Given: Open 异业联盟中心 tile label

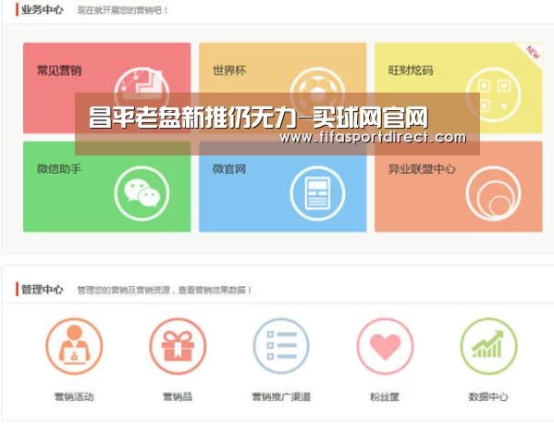Looking at the screenshot, I should (422, 169).
